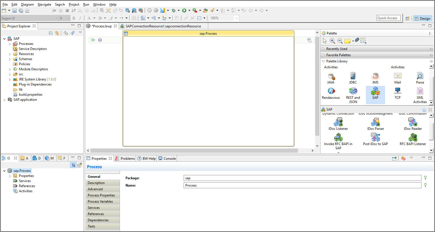Expand the Processes tree node
The height and width of the screenshot is (232, 435).
click(x=10, y=44)
